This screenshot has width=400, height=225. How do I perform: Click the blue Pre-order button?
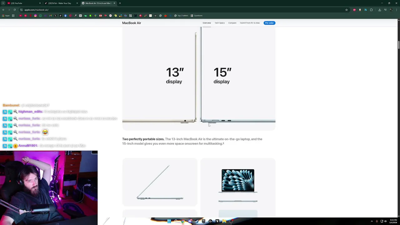pyautogui.click(x=269, y=23)
